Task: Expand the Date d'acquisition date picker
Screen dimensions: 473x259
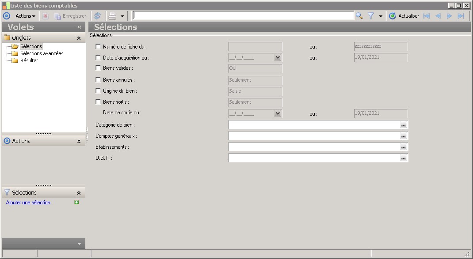Action: [278, 57]
